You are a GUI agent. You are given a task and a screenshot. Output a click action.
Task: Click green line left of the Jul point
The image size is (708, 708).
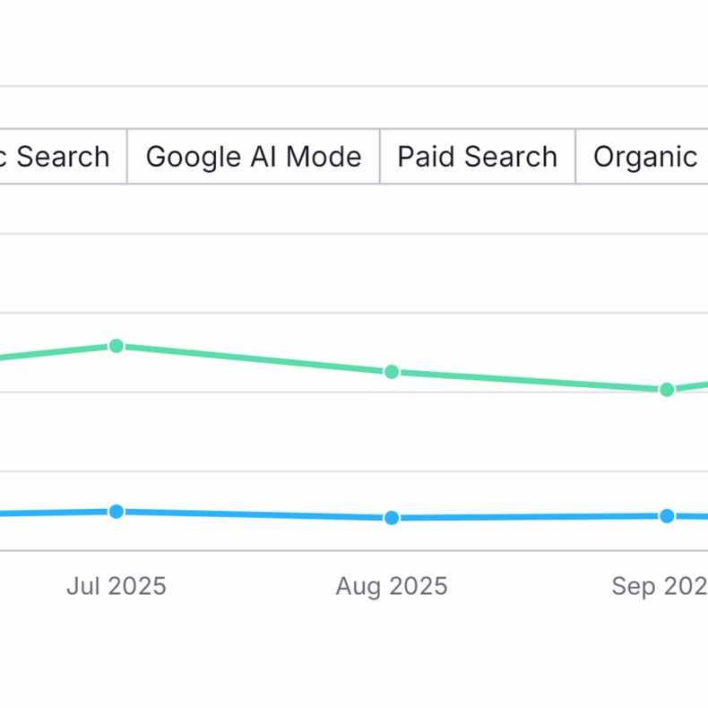[x=54, y=352]
